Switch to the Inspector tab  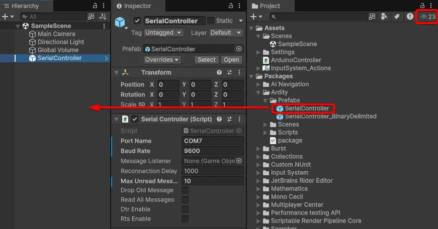pyautogui.click(x=134, y=6)
